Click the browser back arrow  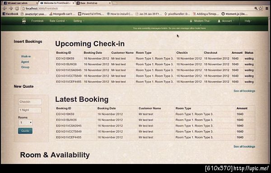5,8
